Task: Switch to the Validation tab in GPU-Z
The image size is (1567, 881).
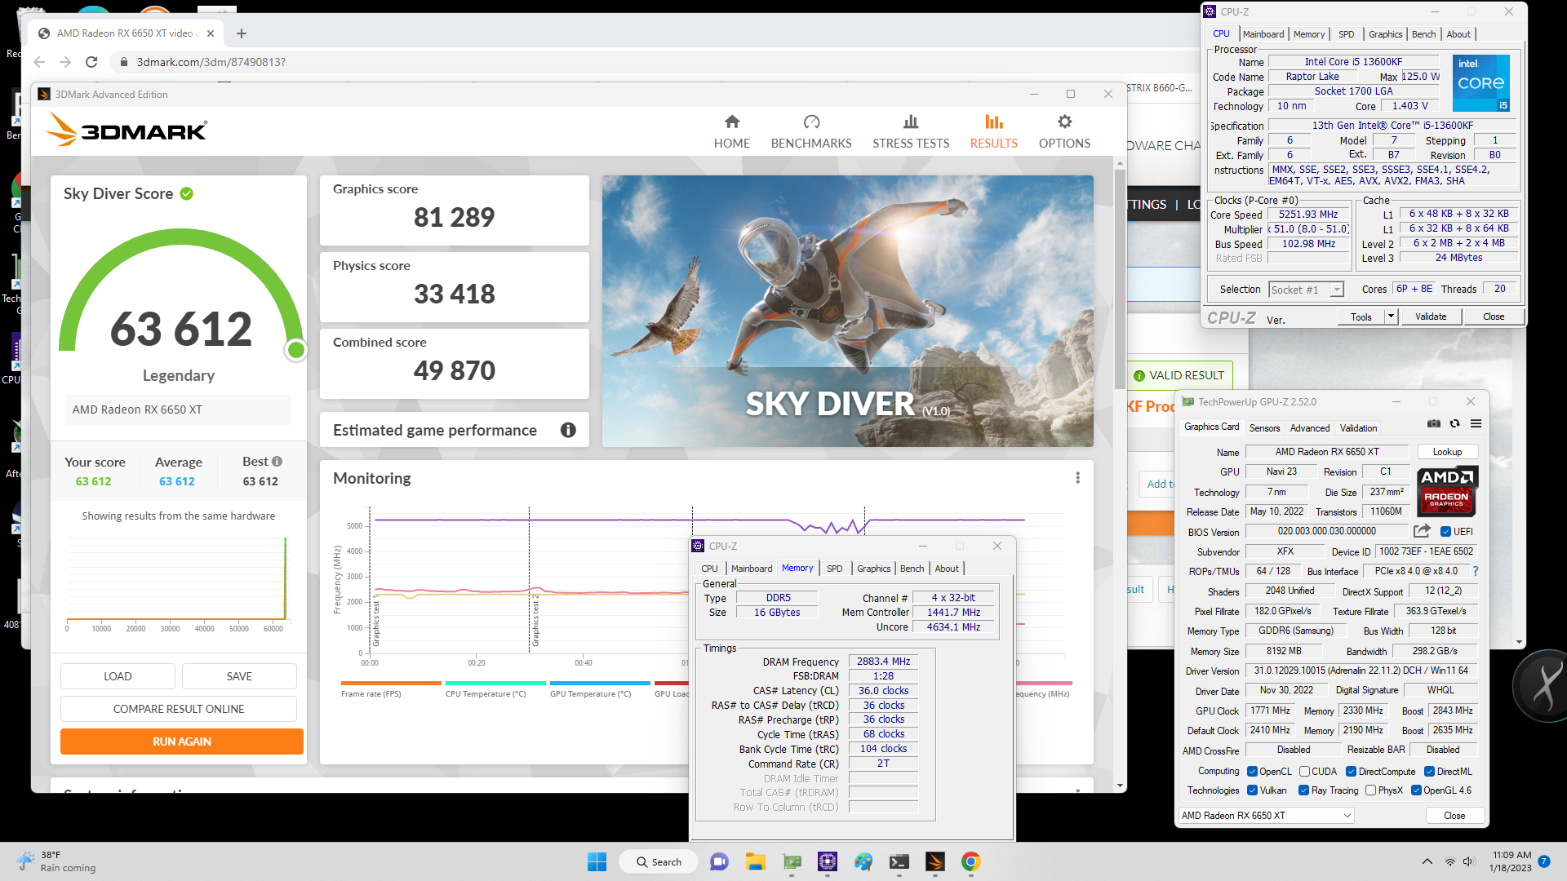Action: pos(1358,428)
